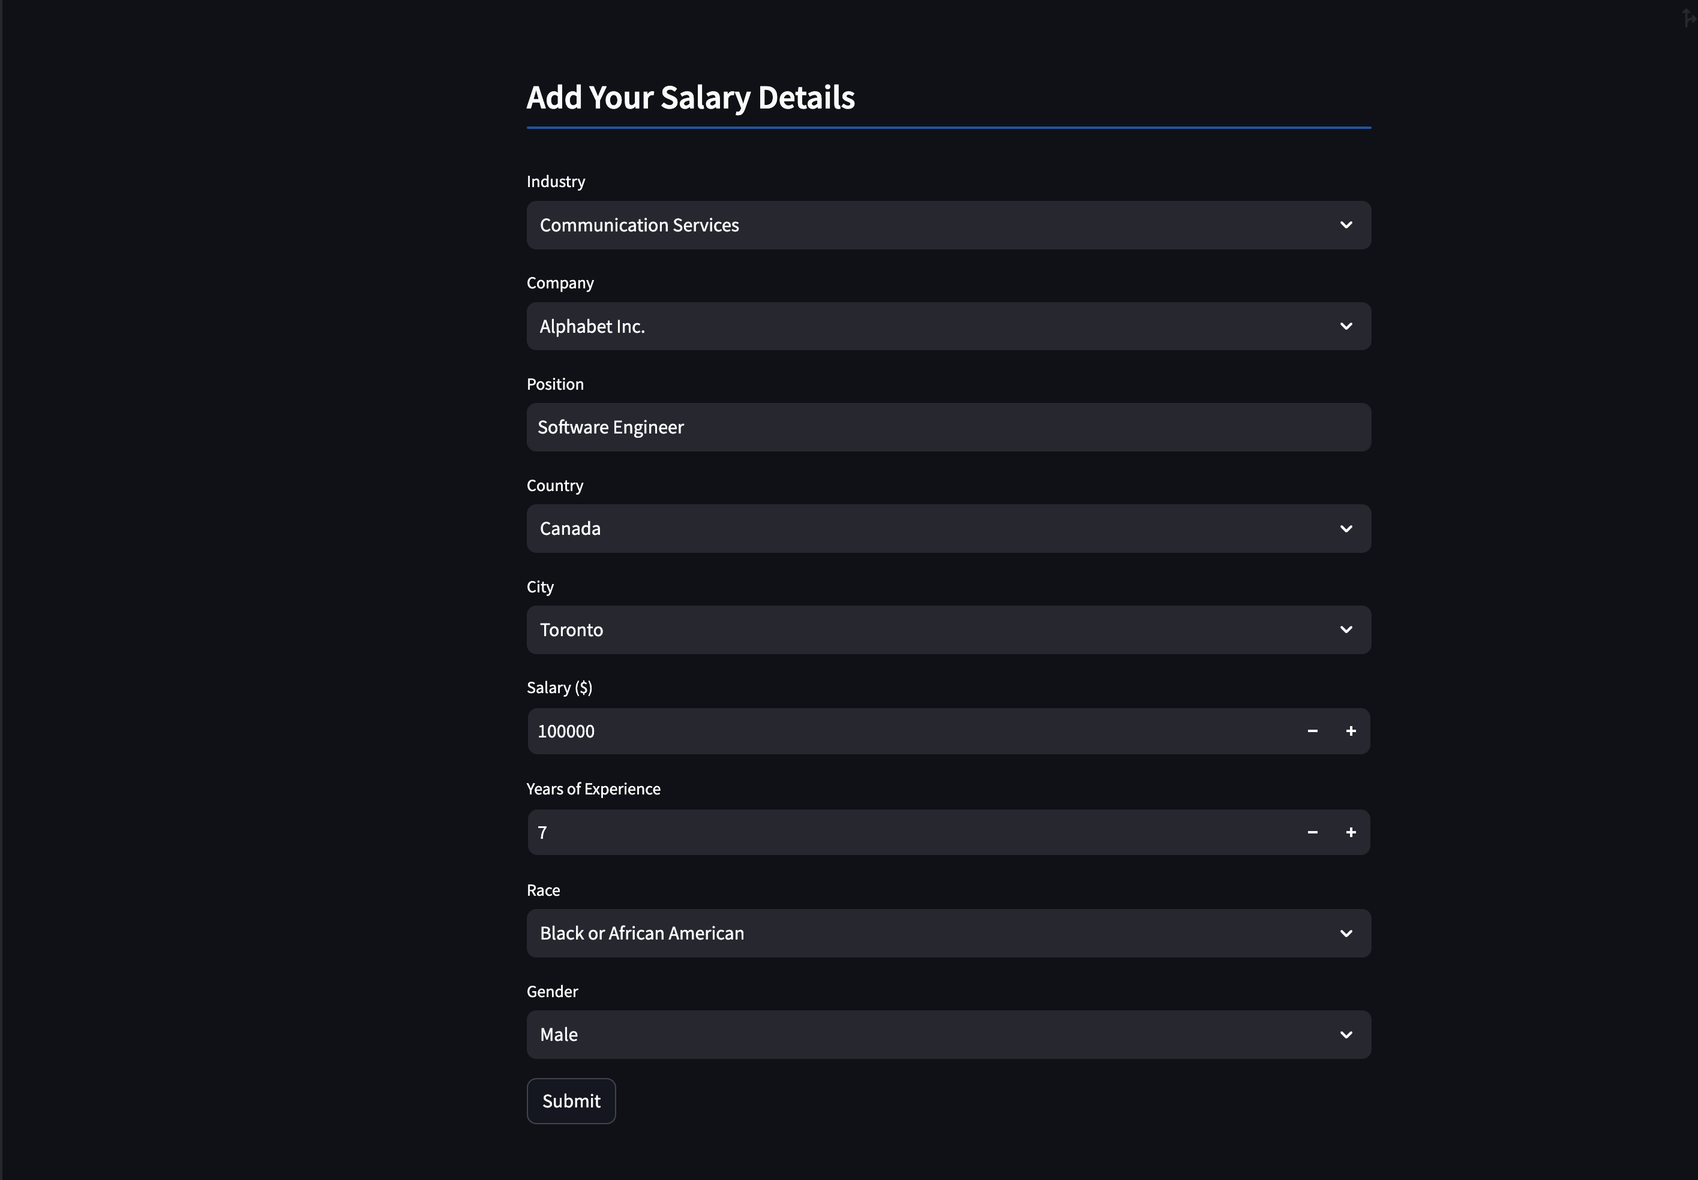This screenshot has width=1698, height=1180.
Task: Decrease Salary with the minus button
Action: coord(1313,732)
